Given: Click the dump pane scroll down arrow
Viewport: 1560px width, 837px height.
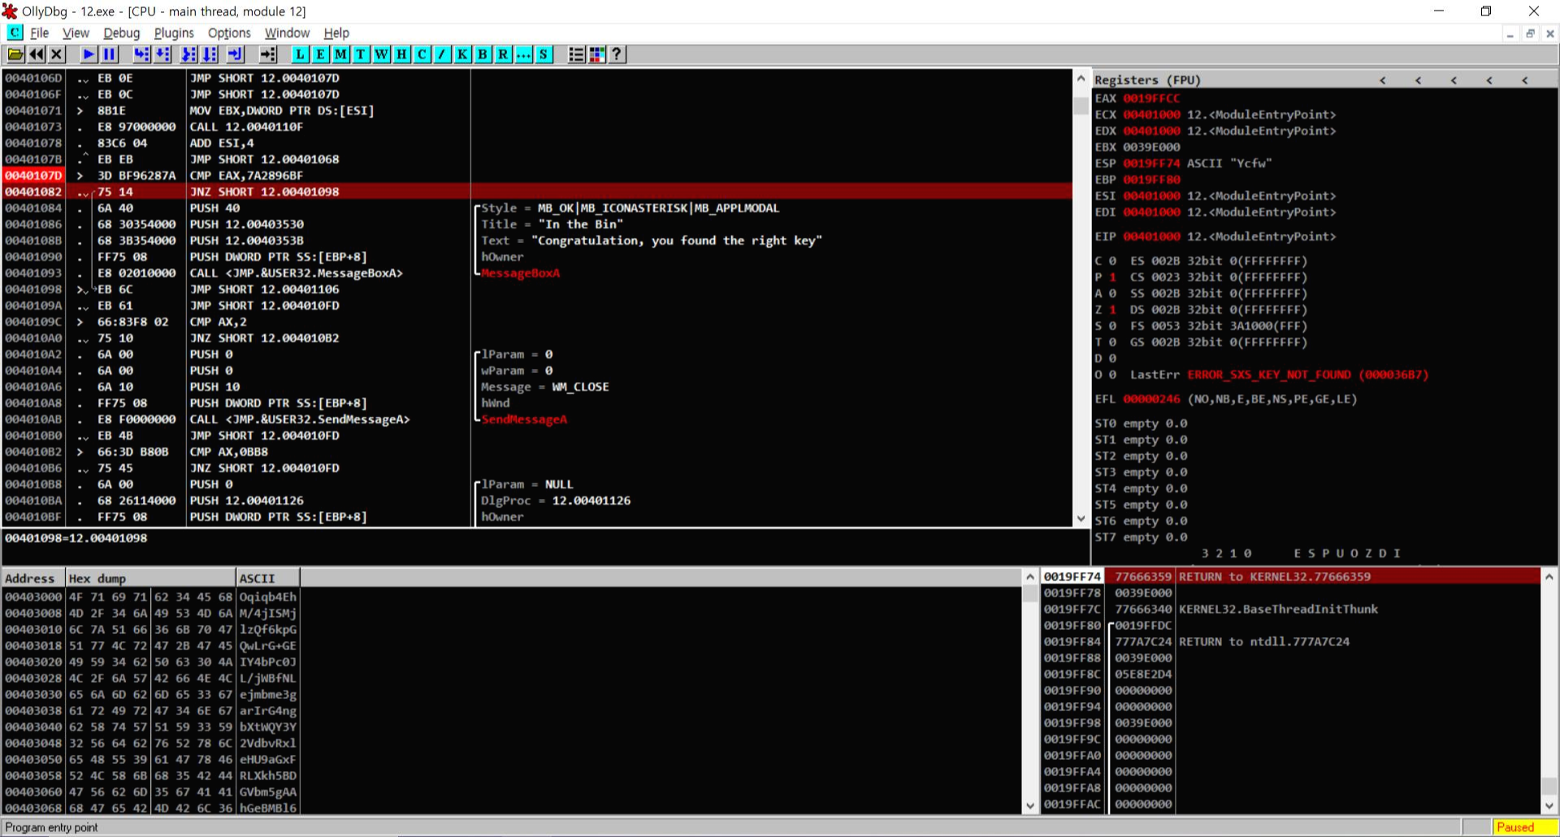Looking at the screenshot, I should tap(1030, 806).
